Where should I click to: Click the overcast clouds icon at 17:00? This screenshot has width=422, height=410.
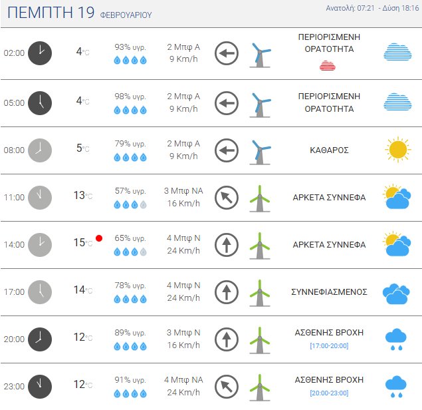pyautogui.click(x=397, y=292)
